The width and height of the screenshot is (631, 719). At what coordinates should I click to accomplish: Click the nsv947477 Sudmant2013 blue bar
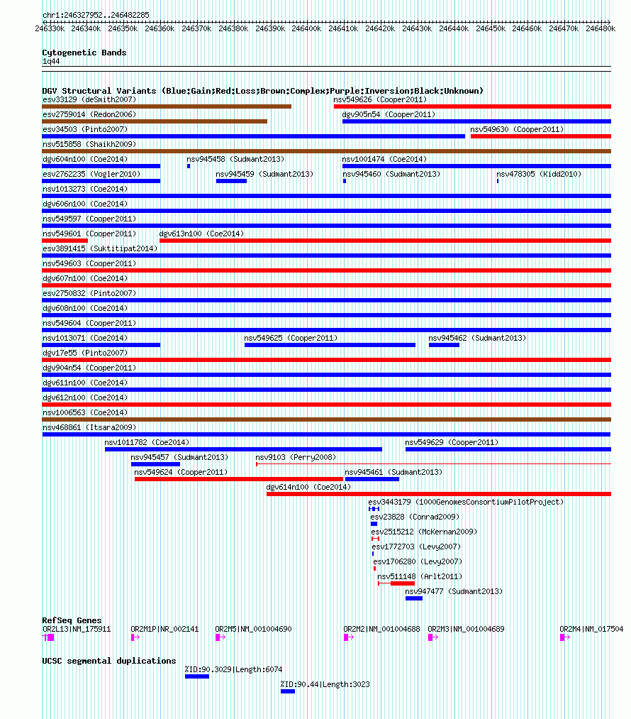(414, 598)
